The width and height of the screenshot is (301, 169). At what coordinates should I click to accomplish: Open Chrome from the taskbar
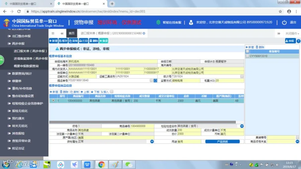[x=101, y=164]
